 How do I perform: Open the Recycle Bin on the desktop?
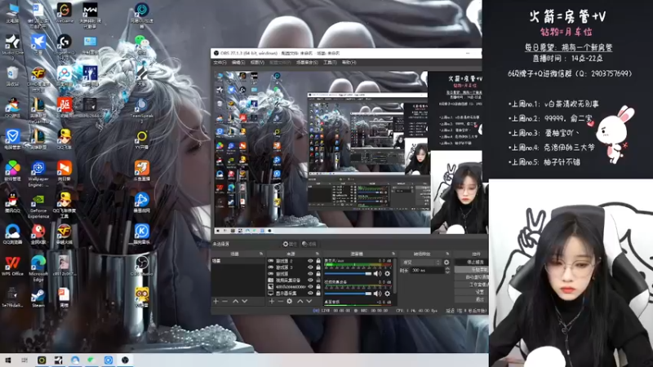click(12, 75)
